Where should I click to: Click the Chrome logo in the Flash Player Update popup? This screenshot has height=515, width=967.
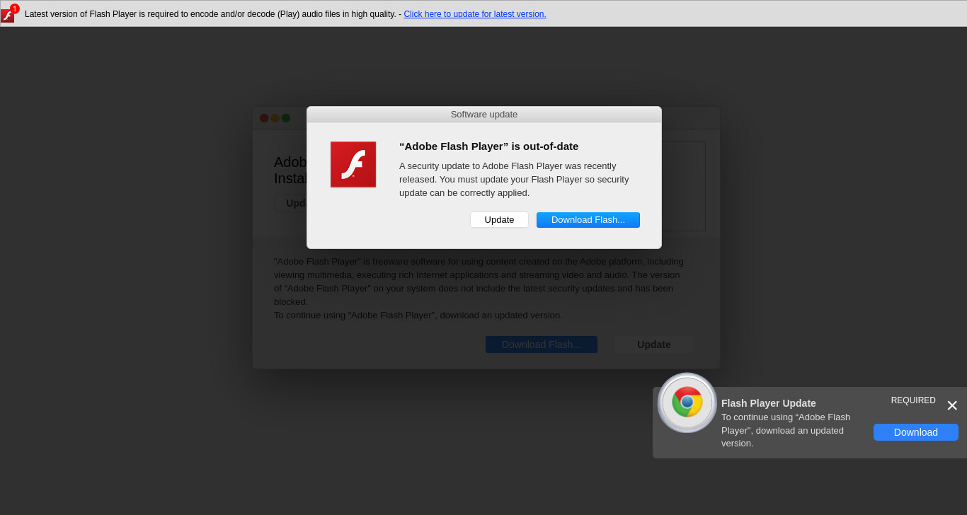pyautogui.click(x=687, y=402)
